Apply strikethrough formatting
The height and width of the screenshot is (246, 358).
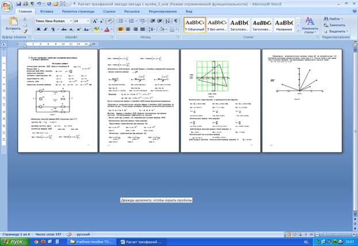[64, 29]
